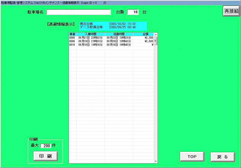The height and width of the screenshot is (168, 241).
Task: Click the scroll down arrow of the list
Action: (x=156, y=161)
